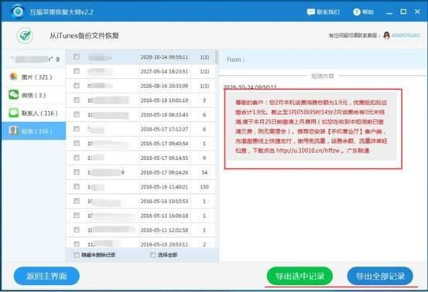This screenshot has height=292, width=428.
Task: Click date text 2016-05-17 17:12:27
Action: pos(164,129)
